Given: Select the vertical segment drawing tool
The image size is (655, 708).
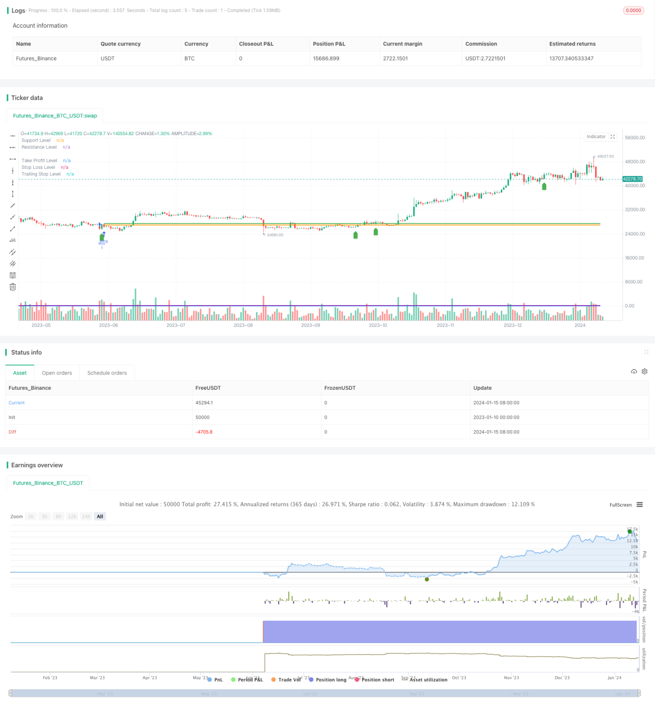Looking at the screenshot, I should tap(13, 194).
